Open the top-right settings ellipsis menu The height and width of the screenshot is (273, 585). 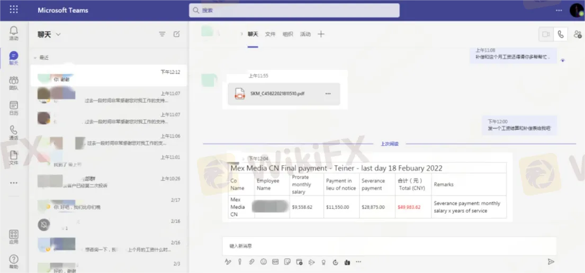click(x=559, y=11)
